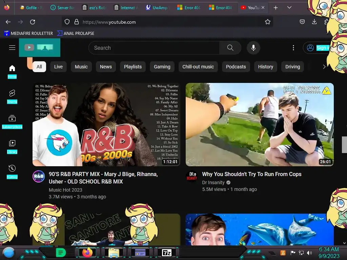
Task: Go to Home in YouTube sidebar
Action: click(12, 72)
